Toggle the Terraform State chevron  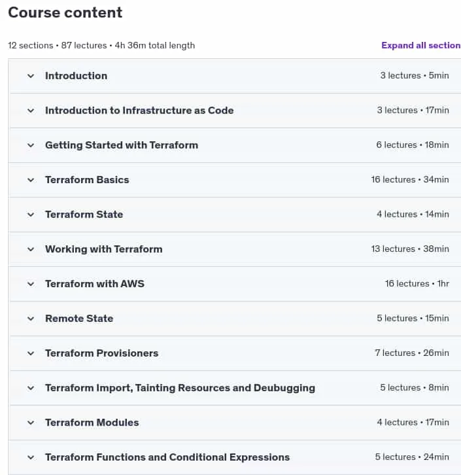[31, 215]
